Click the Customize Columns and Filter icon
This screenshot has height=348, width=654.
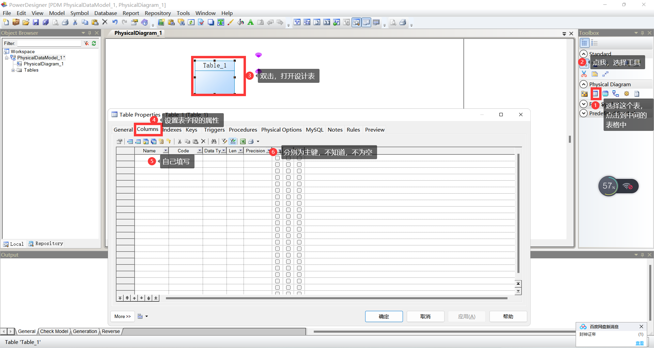click(x=224, y=141)
